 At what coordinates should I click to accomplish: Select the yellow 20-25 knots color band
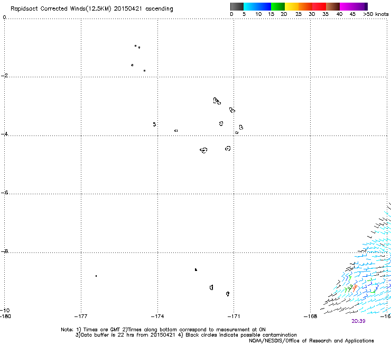click(x=292, y=6)
